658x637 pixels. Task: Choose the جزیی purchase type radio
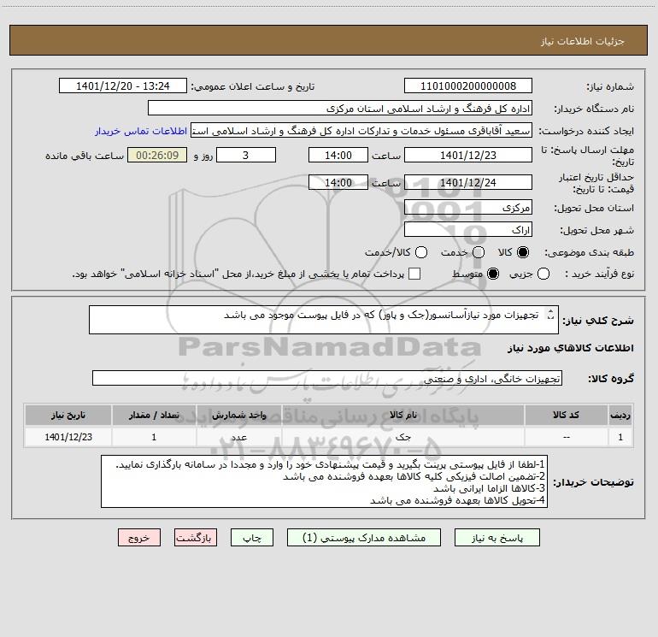tap(543, 274)
